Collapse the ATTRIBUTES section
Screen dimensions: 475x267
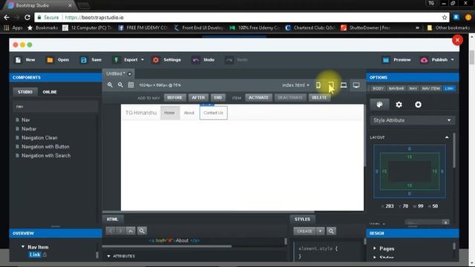tap(109, 256)
